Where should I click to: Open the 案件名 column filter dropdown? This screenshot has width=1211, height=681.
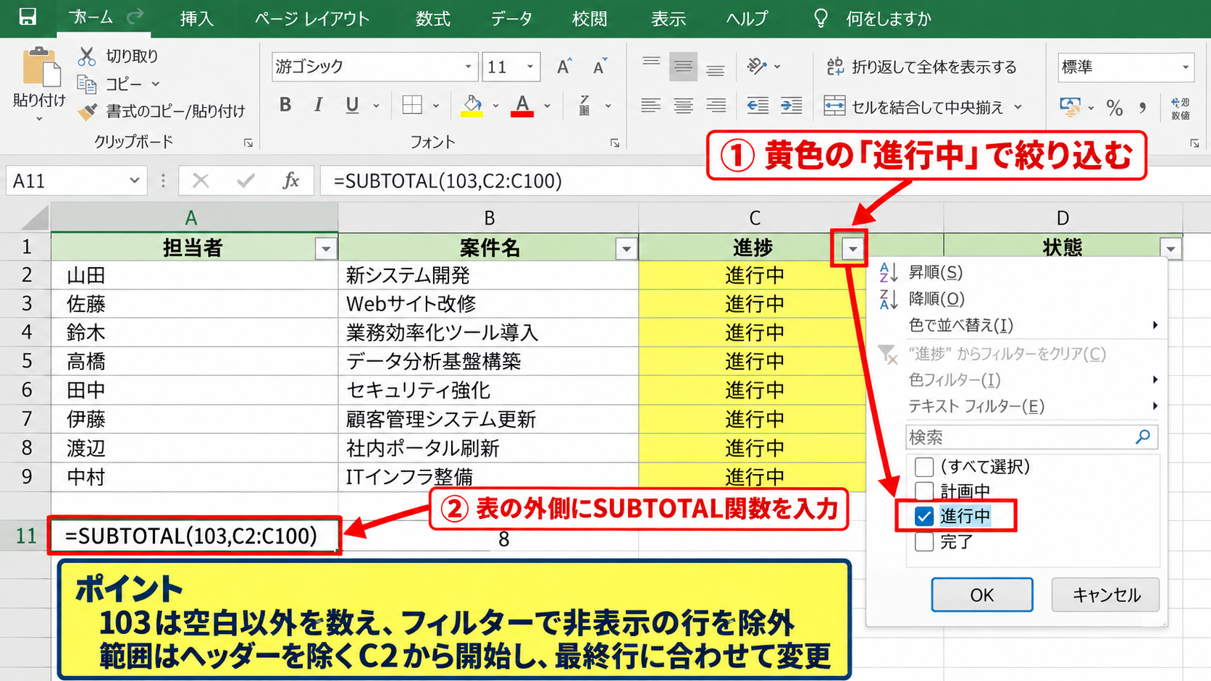pos(626,249)
